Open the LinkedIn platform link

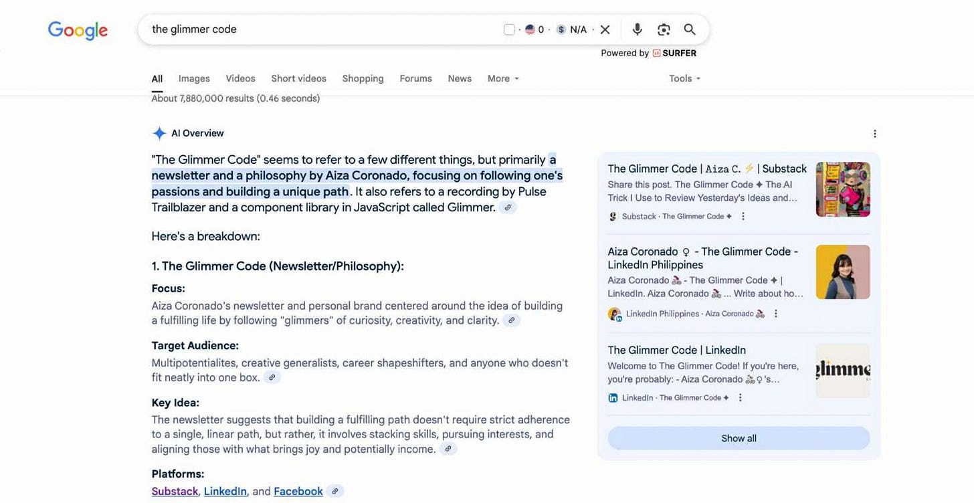[x=225, y=492]
